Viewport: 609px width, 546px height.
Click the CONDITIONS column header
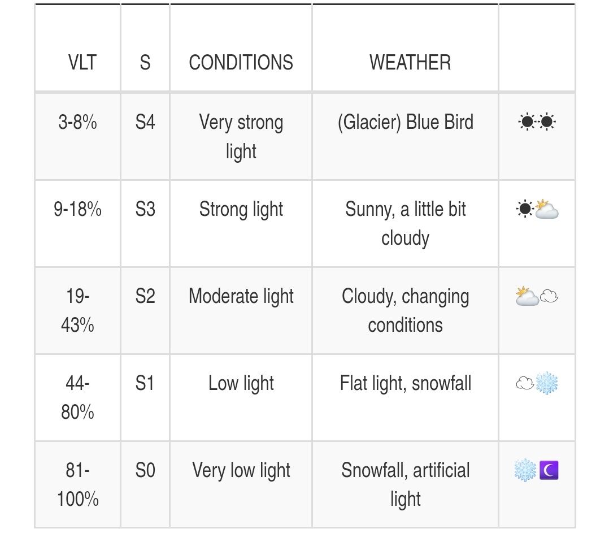[x=241, y=62]
